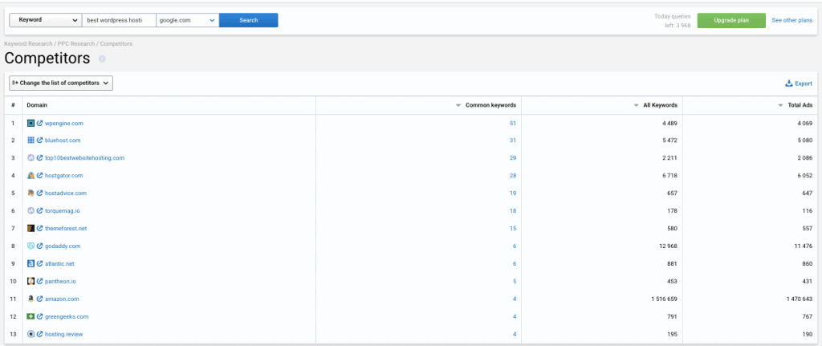Open hostadvice.com's 19 common keywords

pyautogui.click(x=513, y=193)
